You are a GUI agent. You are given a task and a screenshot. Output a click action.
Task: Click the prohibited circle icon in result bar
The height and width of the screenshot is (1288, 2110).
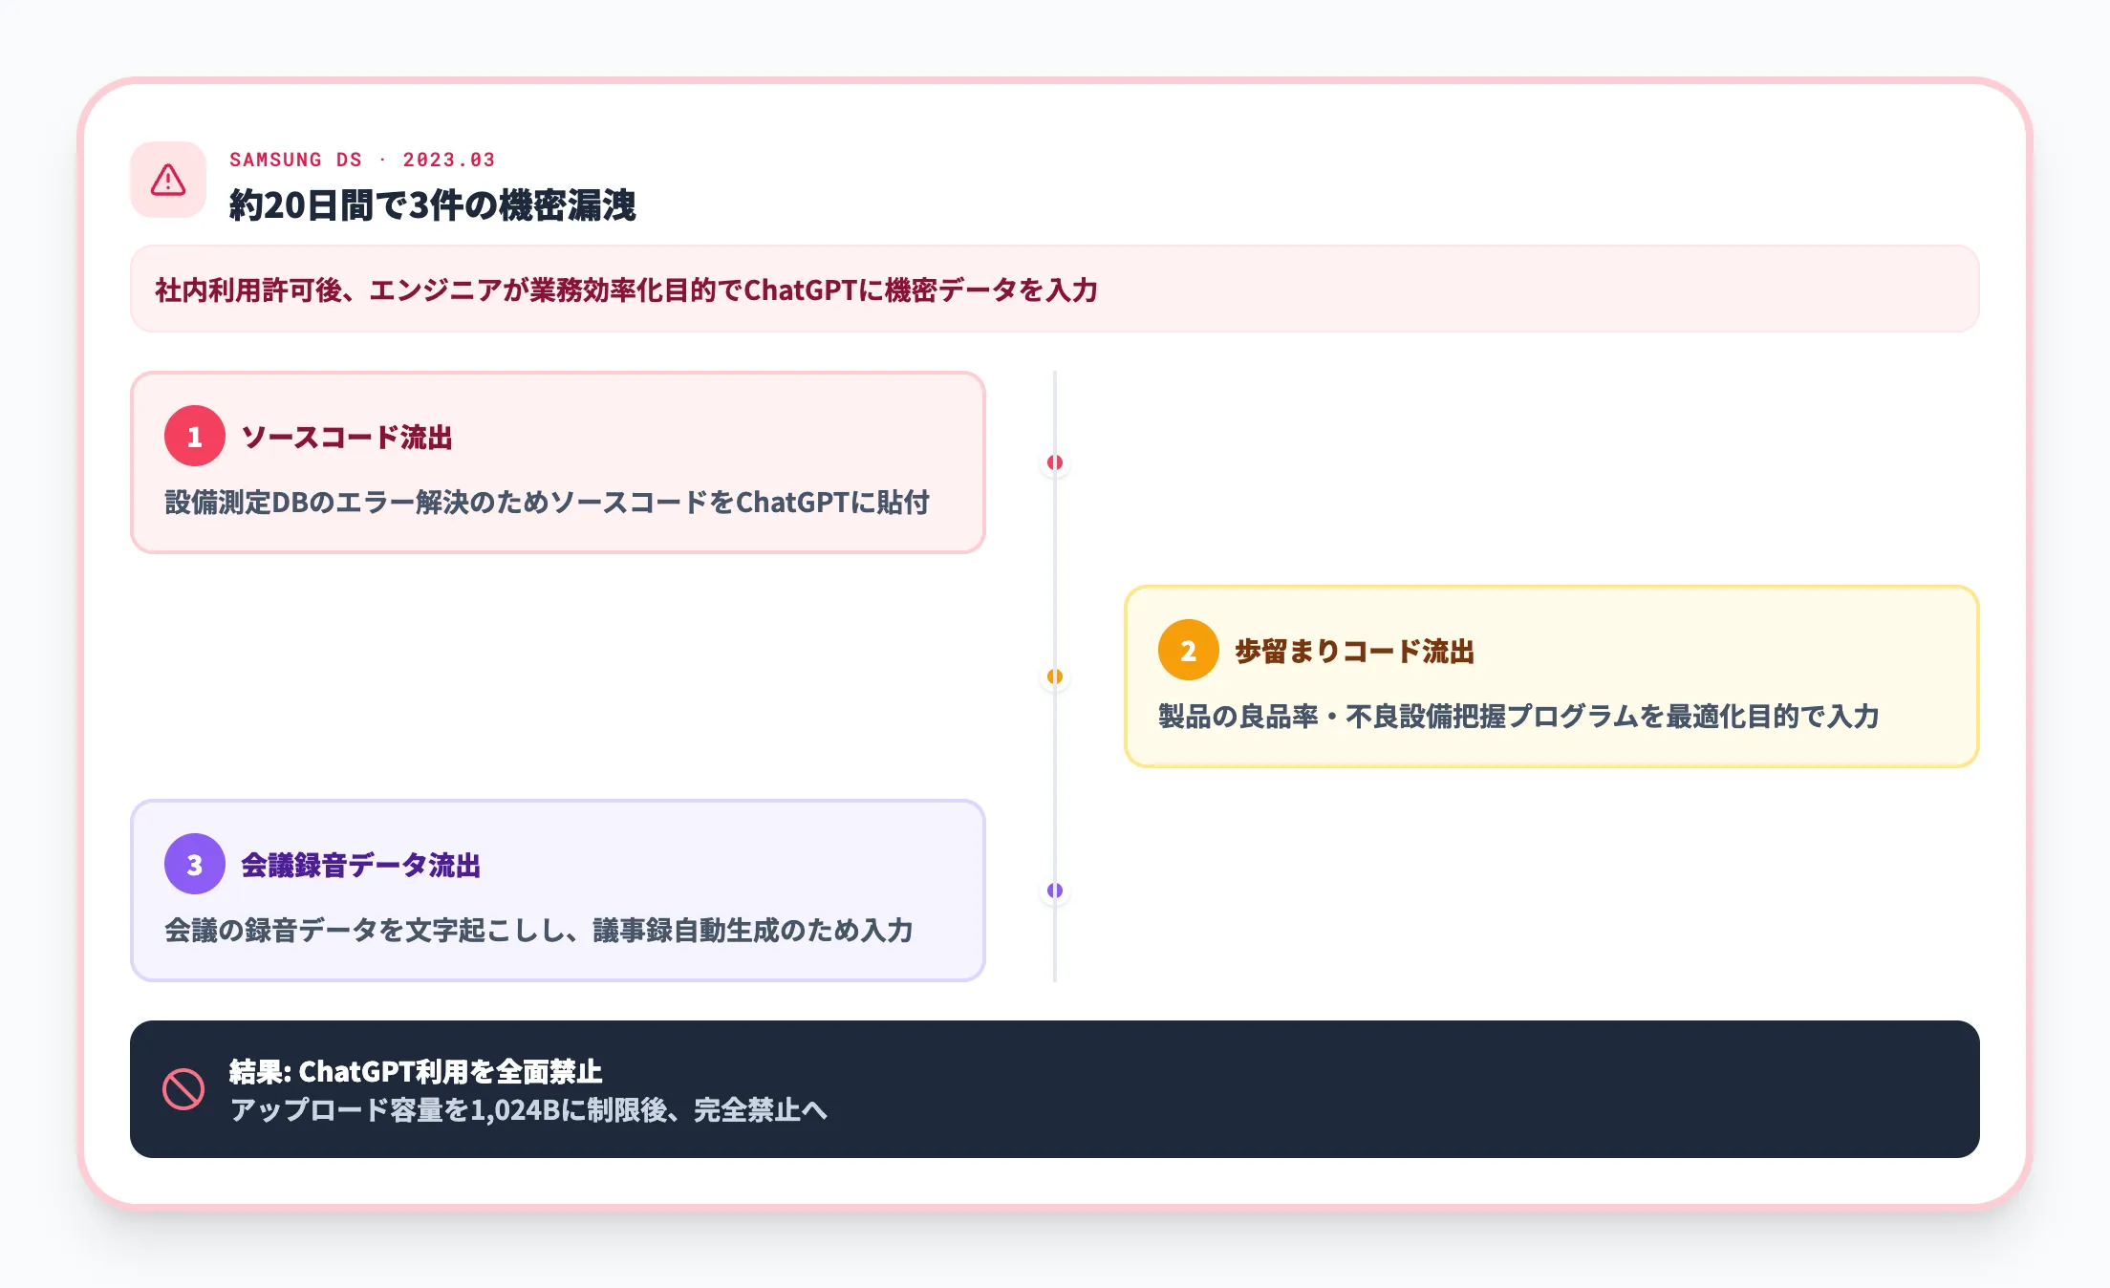pos(183,1089)
